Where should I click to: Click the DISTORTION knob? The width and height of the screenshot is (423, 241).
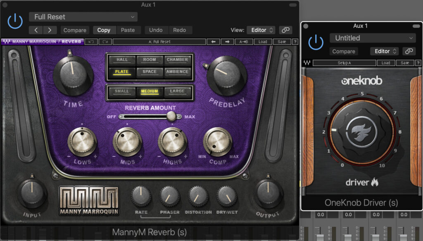tap(198, 196)
